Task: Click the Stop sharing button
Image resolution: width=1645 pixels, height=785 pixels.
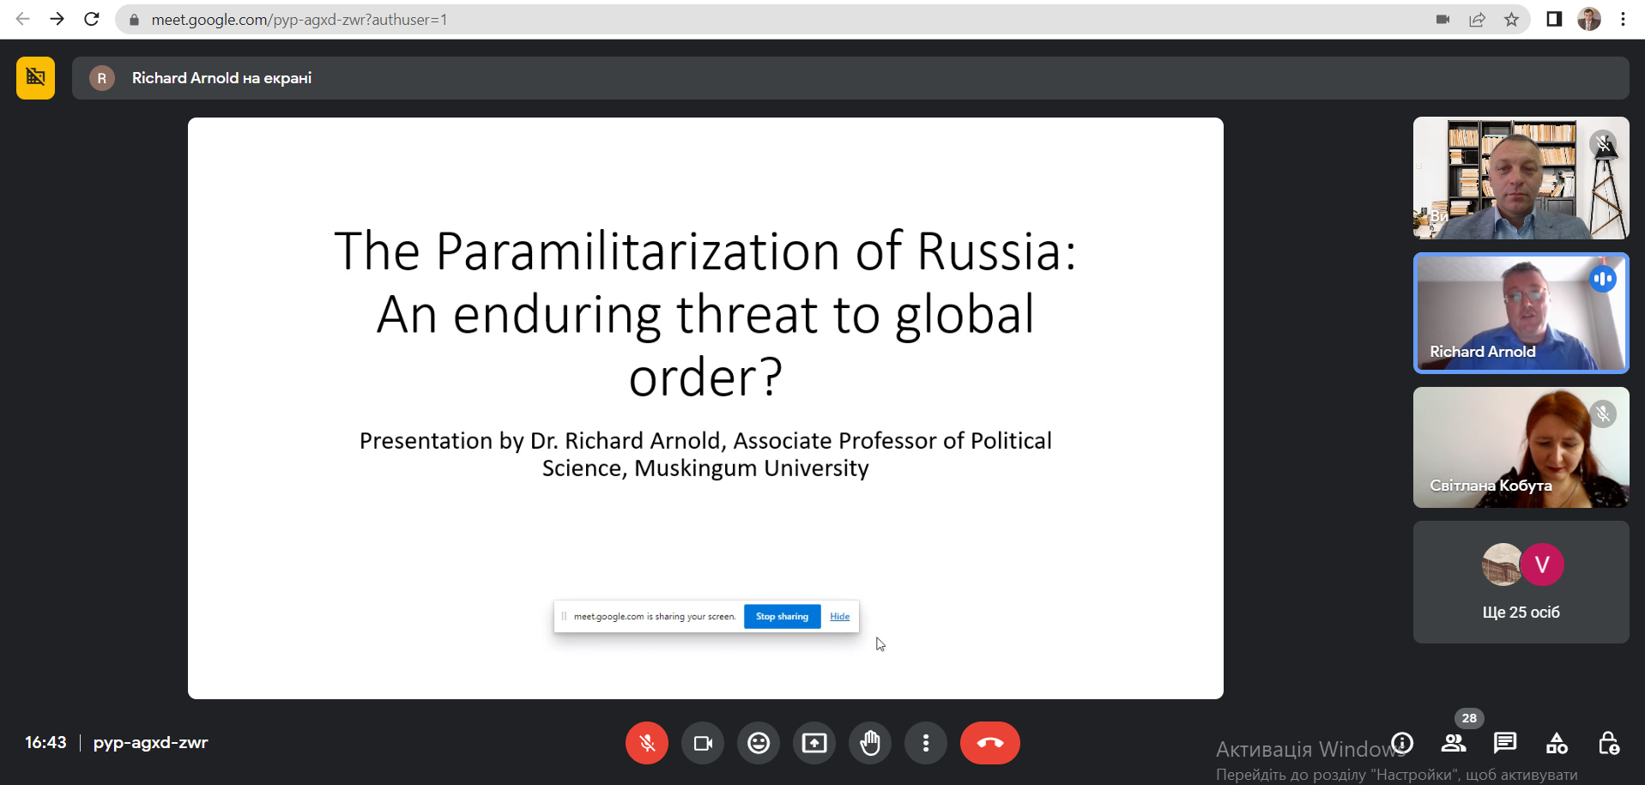Action: point(782,617)
